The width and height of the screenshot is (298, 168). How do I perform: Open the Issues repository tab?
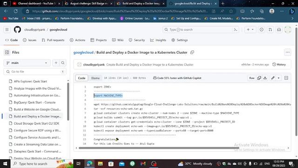pos(30,40)
